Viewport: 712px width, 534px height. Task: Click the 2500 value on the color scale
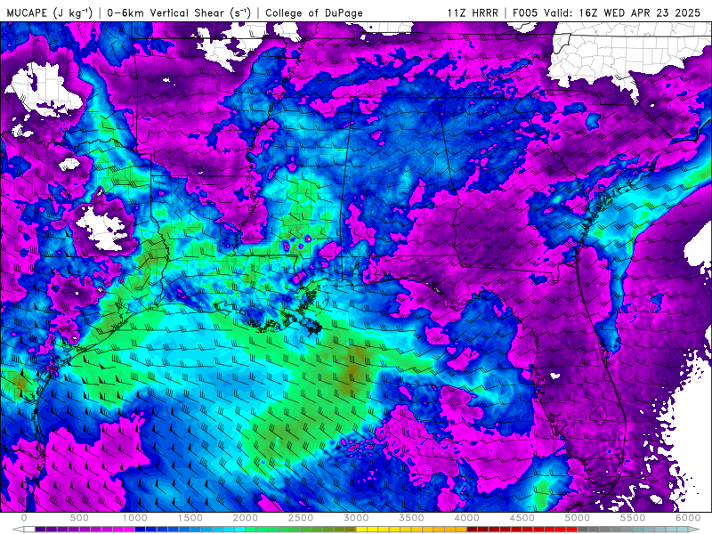tap(301, 518)
